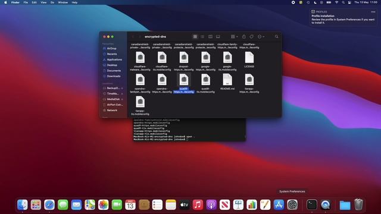Open the Finder menu in menu bar
381x214 pixels.
tap(15, 2)
